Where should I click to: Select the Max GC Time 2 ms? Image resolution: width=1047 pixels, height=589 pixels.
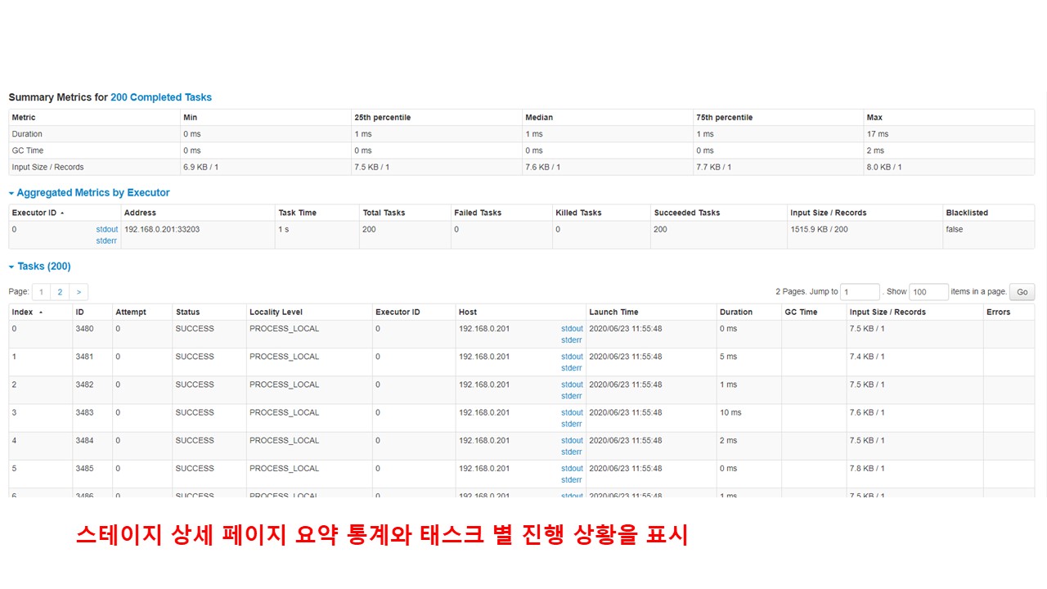875,151
